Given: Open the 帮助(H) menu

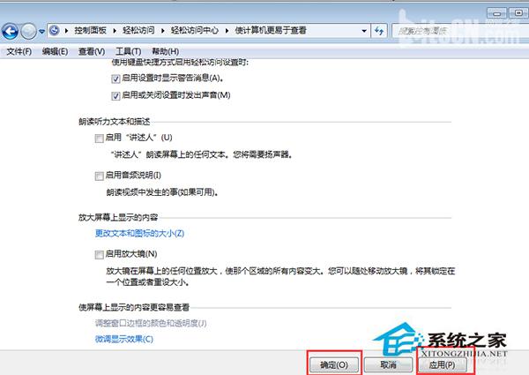Looking at the screenshot, I should coord(166,52).
